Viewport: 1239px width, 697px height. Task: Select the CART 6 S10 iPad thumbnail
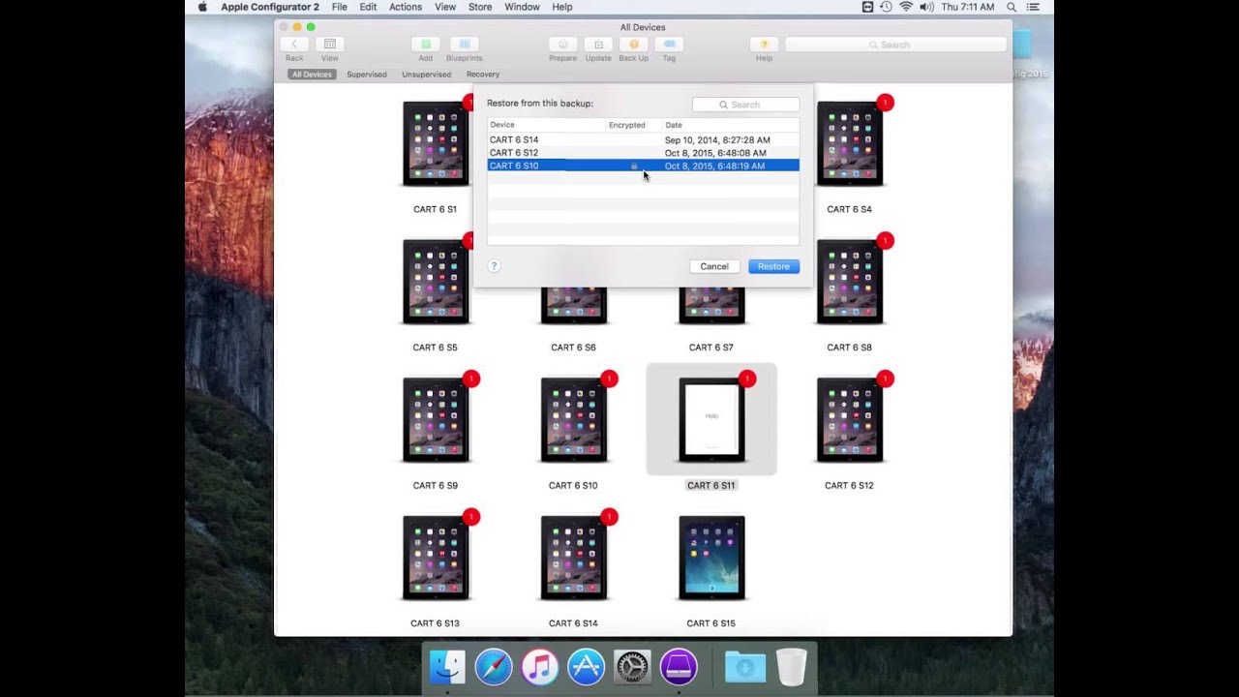pyautogui.click(x=573, y=420)
